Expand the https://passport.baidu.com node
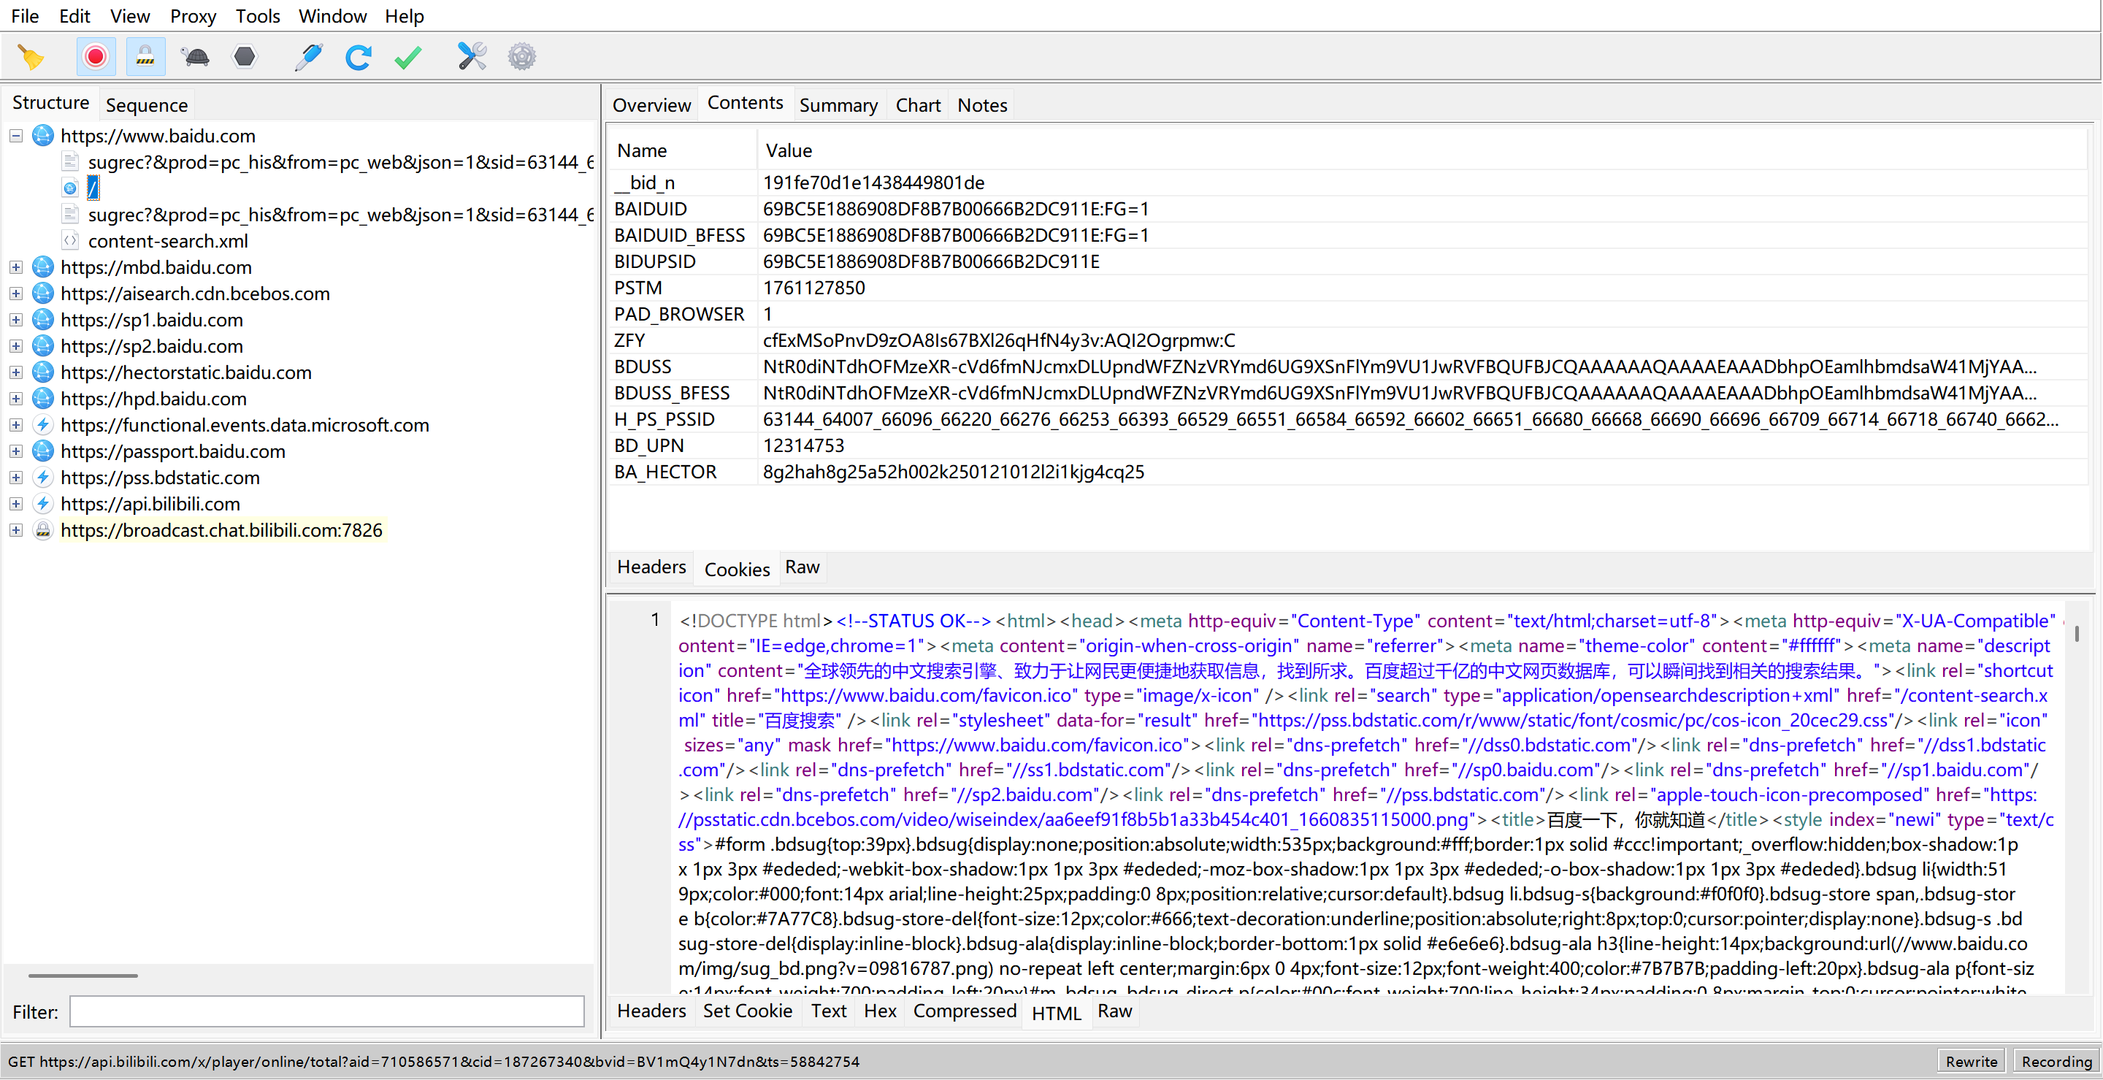Image resolution: width=2103 pixels, height=1080 pixels. [x=15, y=451]
